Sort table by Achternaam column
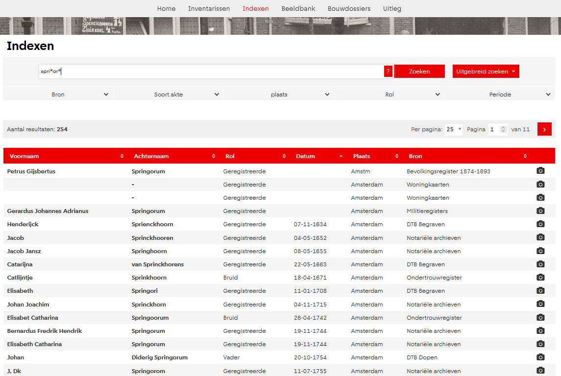This screenshot has height=376, width=561. point(174,156)
